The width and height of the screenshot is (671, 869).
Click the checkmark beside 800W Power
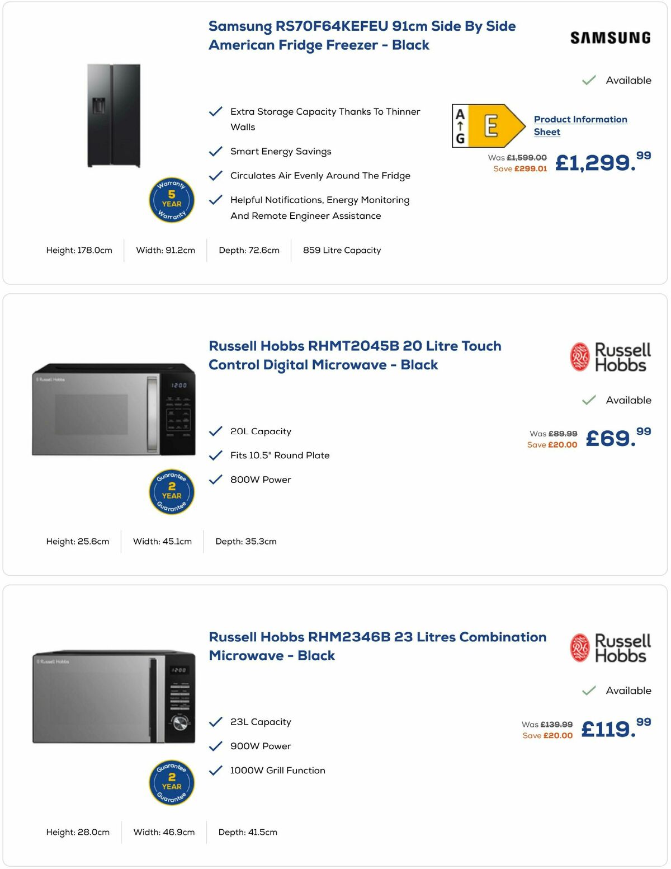click(x=216, y=479)
